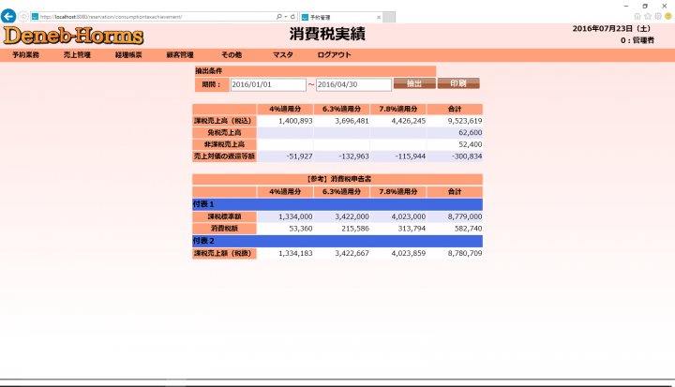
Task: Click the 課税売上高（税込） row label
Action: point(224,121)
